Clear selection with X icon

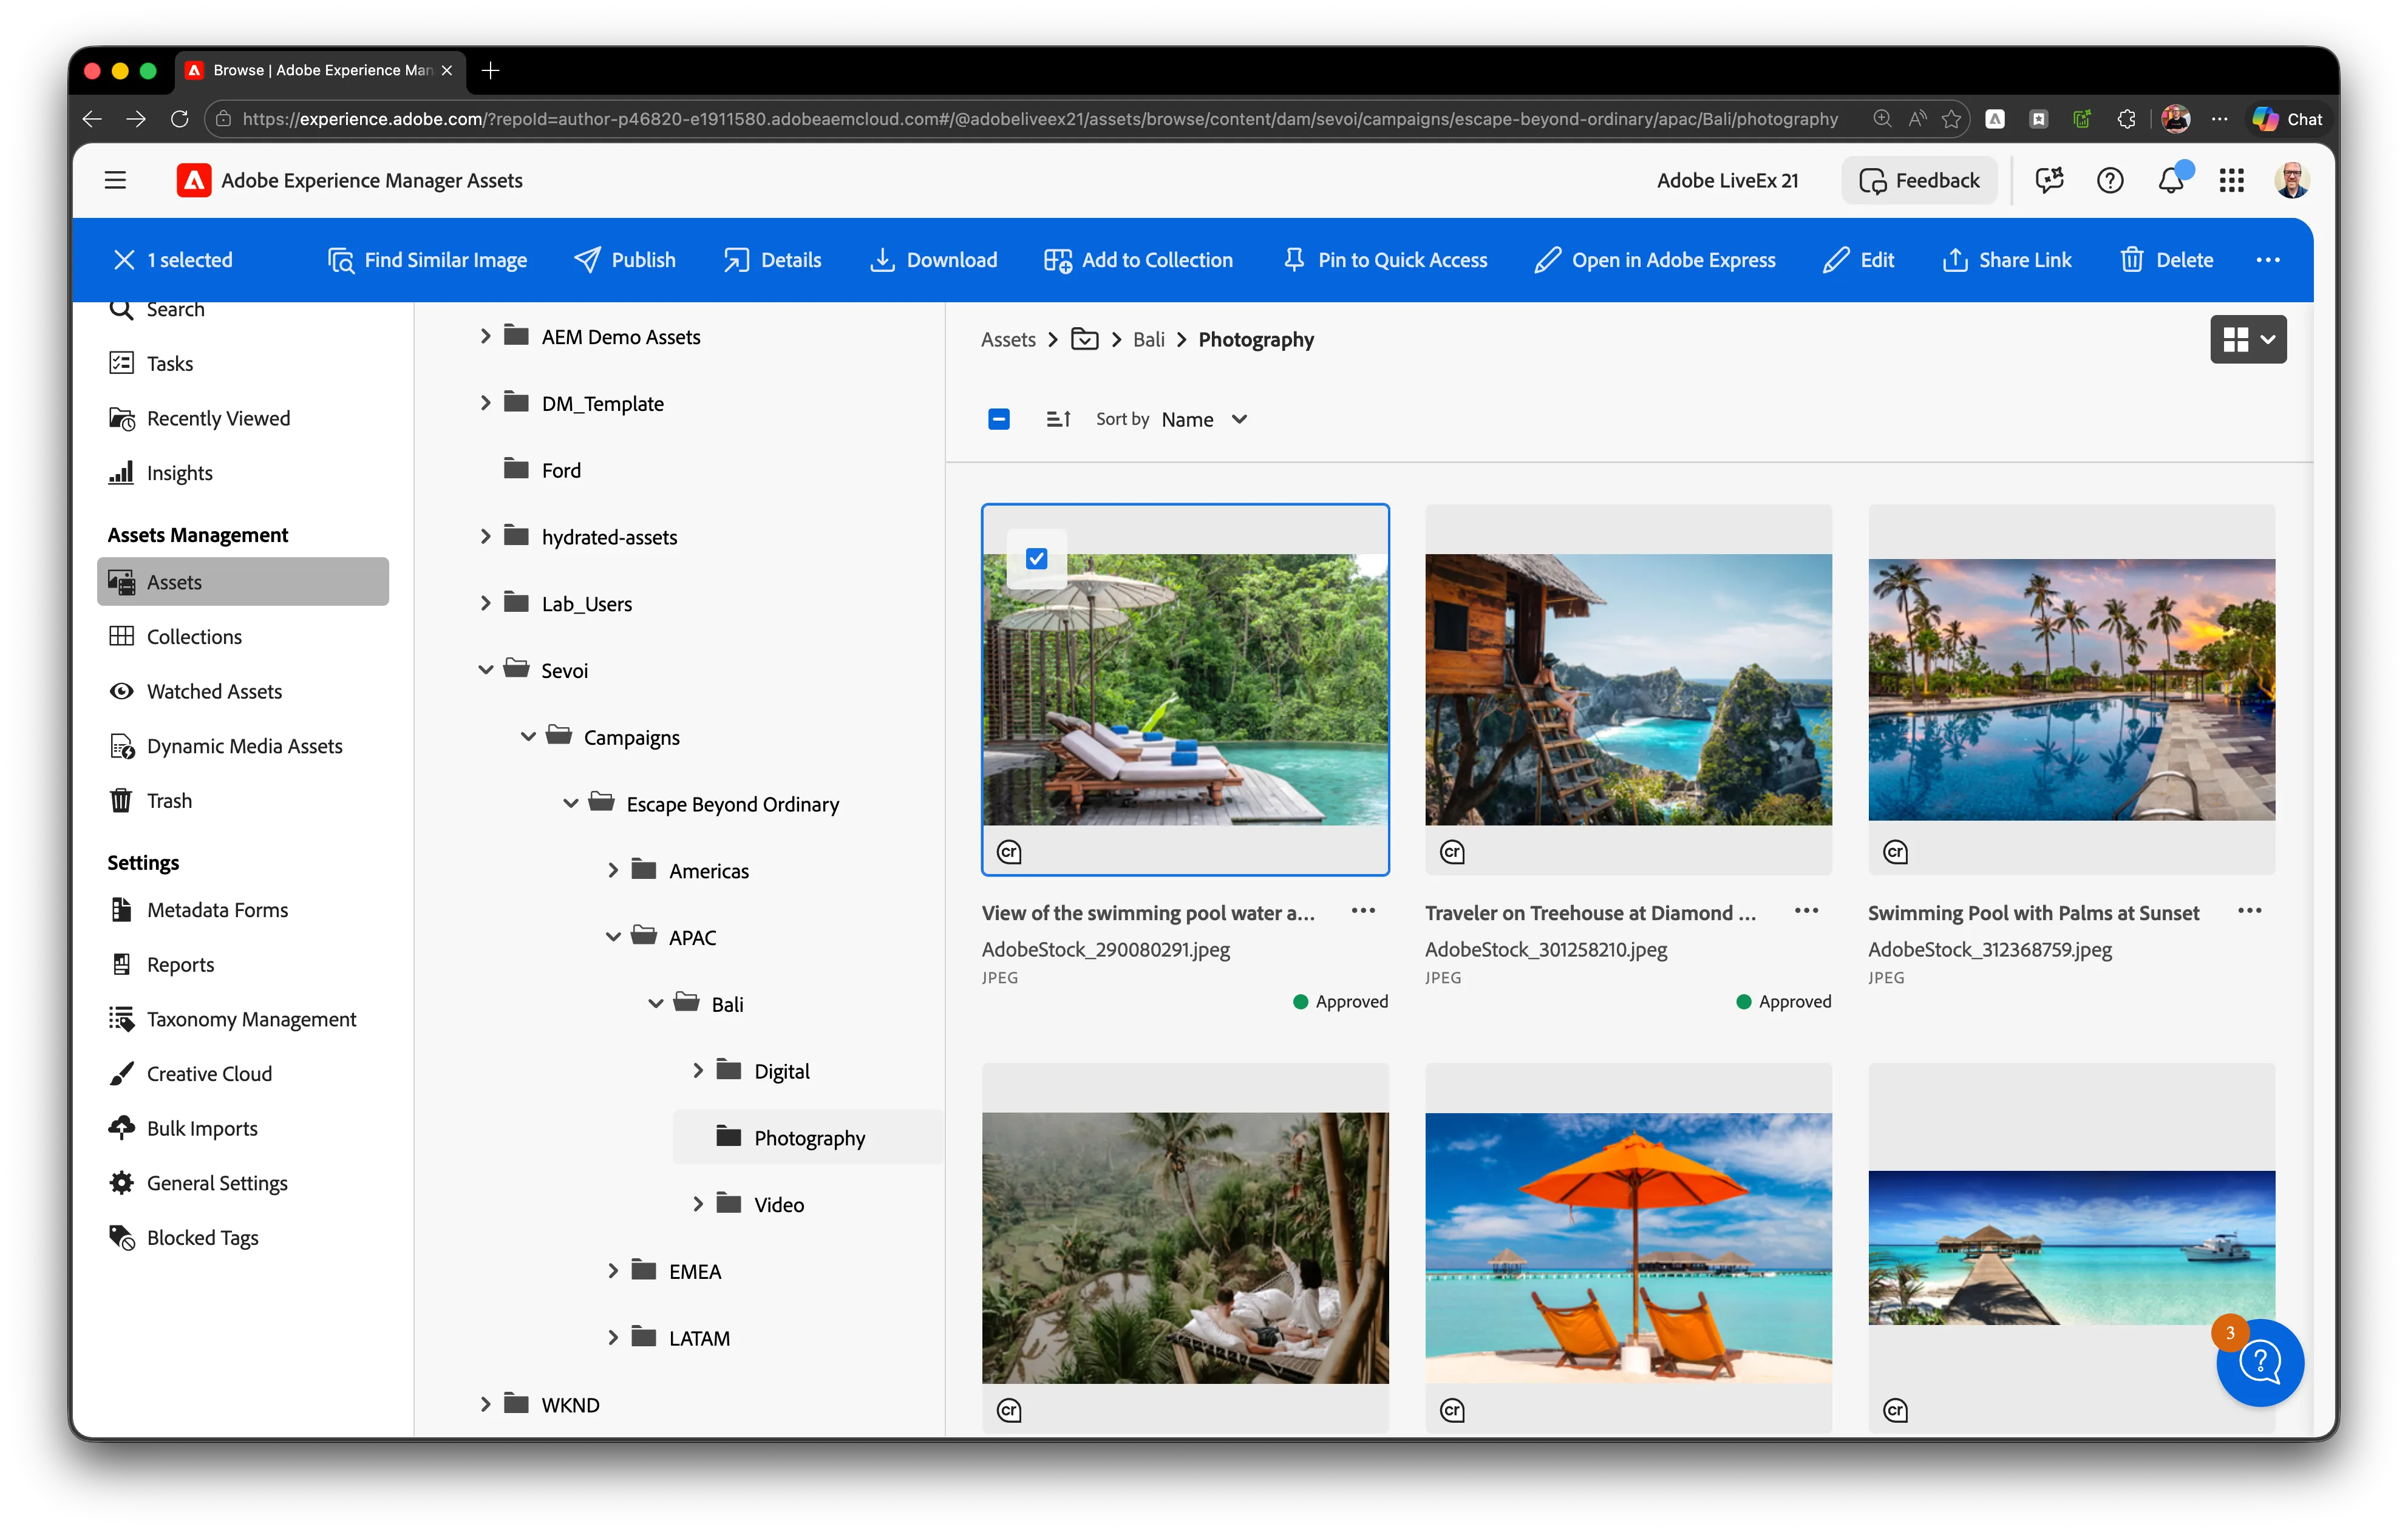124,260
